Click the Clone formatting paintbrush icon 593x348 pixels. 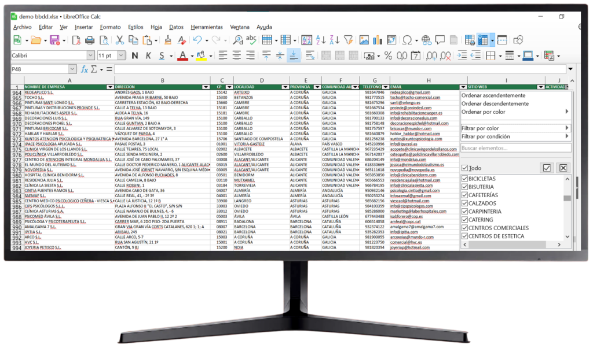click(167, 40)
